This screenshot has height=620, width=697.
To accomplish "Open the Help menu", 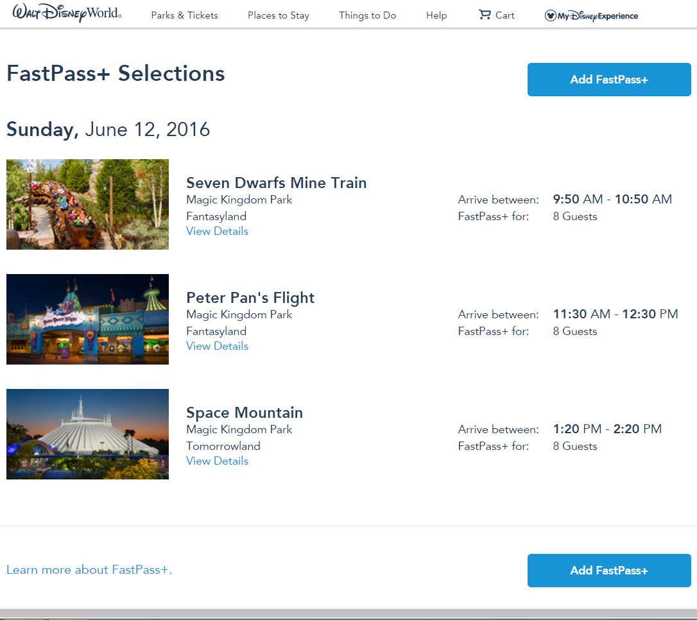I will tap(436, 15).
